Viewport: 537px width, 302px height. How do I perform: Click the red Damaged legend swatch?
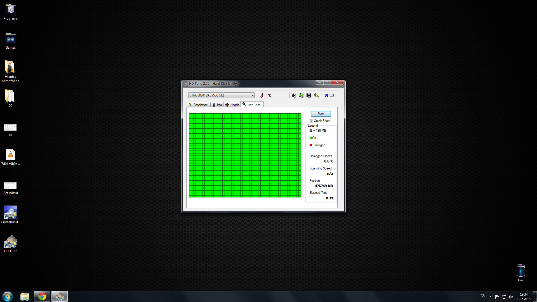click(311, 145)
